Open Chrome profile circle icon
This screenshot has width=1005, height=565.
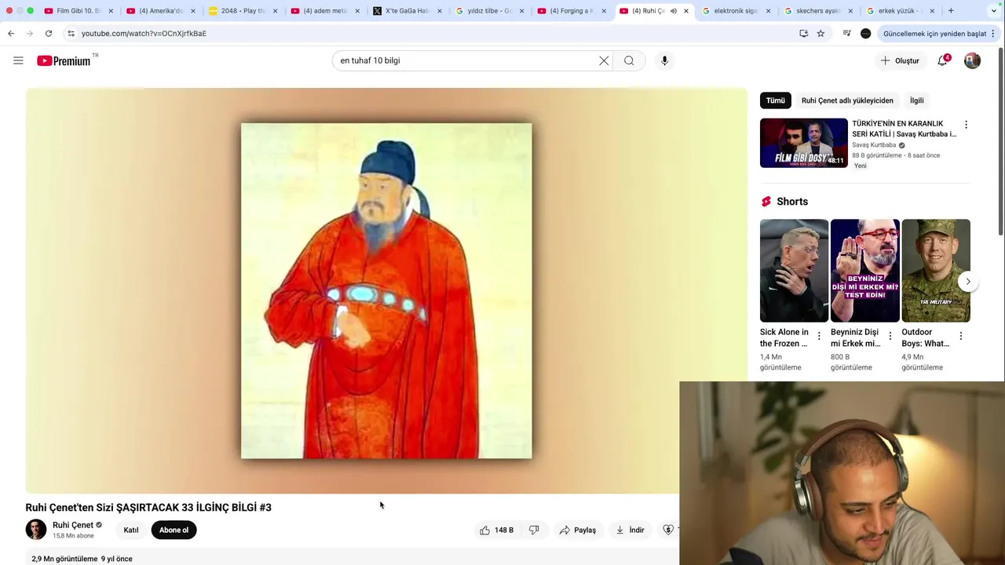(x=865, y=33)
